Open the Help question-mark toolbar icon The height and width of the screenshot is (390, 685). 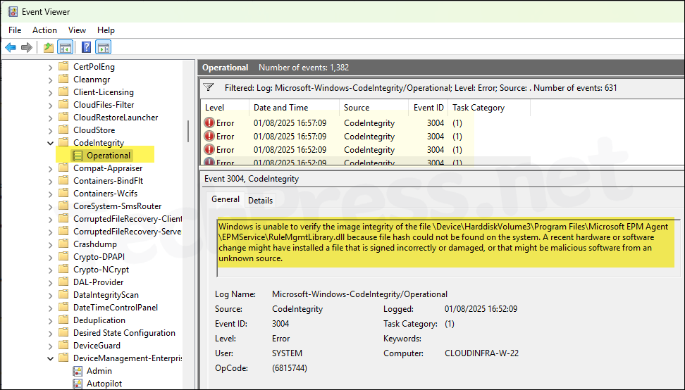87,47
